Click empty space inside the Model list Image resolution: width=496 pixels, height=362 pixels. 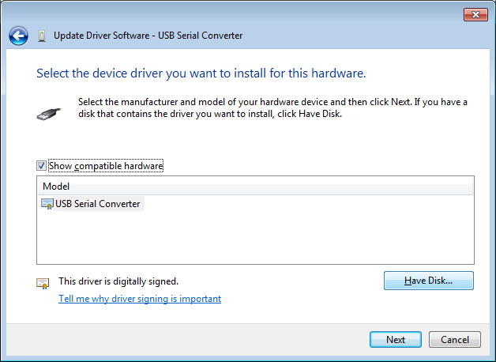pyautogui.click(x=253, y=237)
